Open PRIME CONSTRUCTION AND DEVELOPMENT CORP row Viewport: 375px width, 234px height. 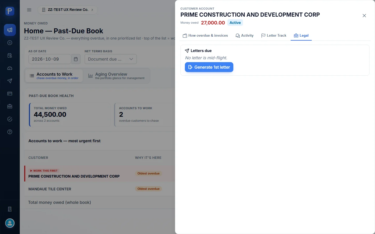point(100,173)
